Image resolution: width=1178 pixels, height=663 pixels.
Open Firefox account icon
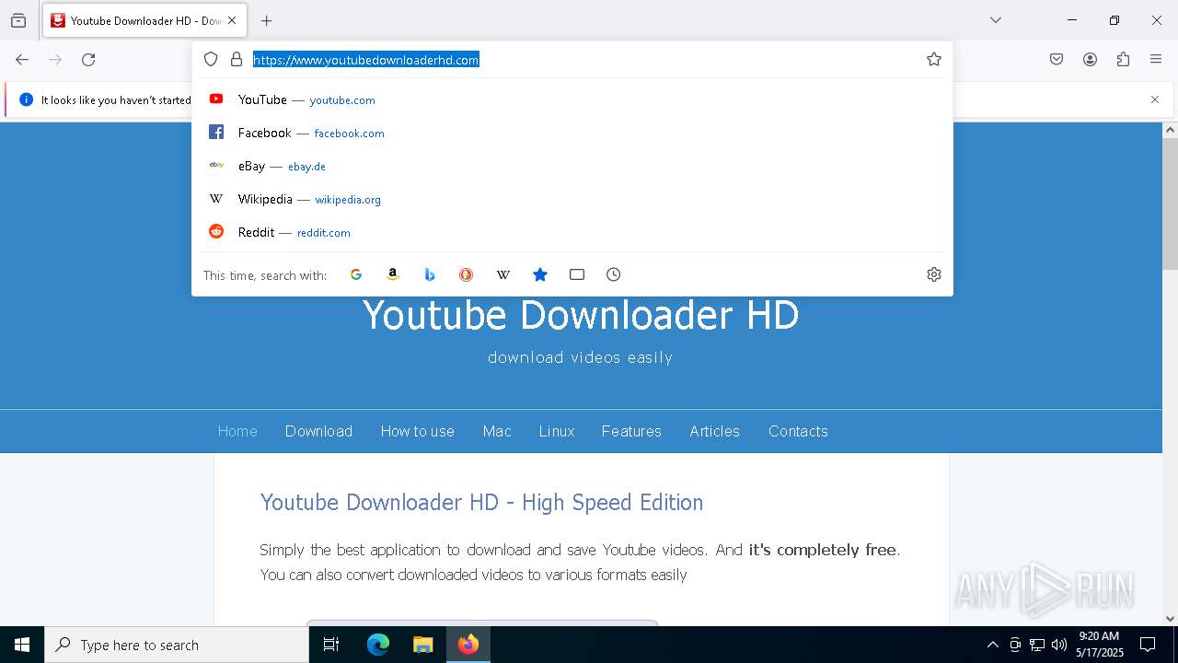(1090, 60)
